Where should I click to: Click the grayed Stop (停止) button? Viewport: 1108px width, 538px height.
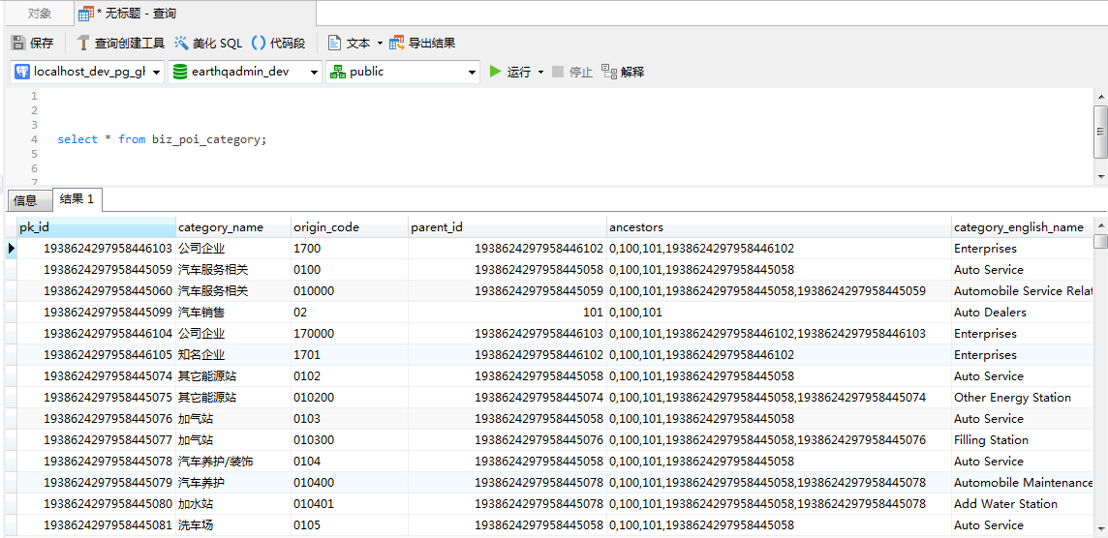[x=571, y=72]
